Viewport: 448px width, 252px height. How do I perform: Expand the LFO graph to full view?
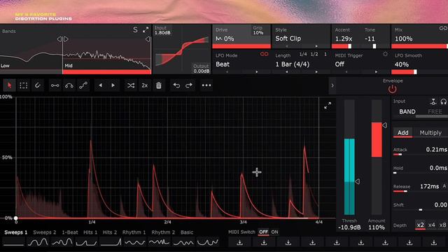[x=328, y=106]
